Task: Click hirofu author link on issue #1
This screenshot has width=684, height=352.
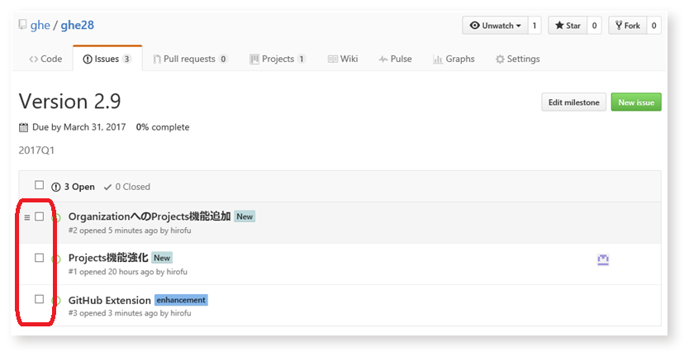Action: point(177,272)
